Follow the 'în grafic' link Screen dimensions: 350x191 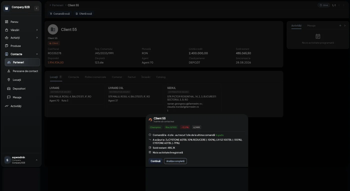click(x=220, y=135)
